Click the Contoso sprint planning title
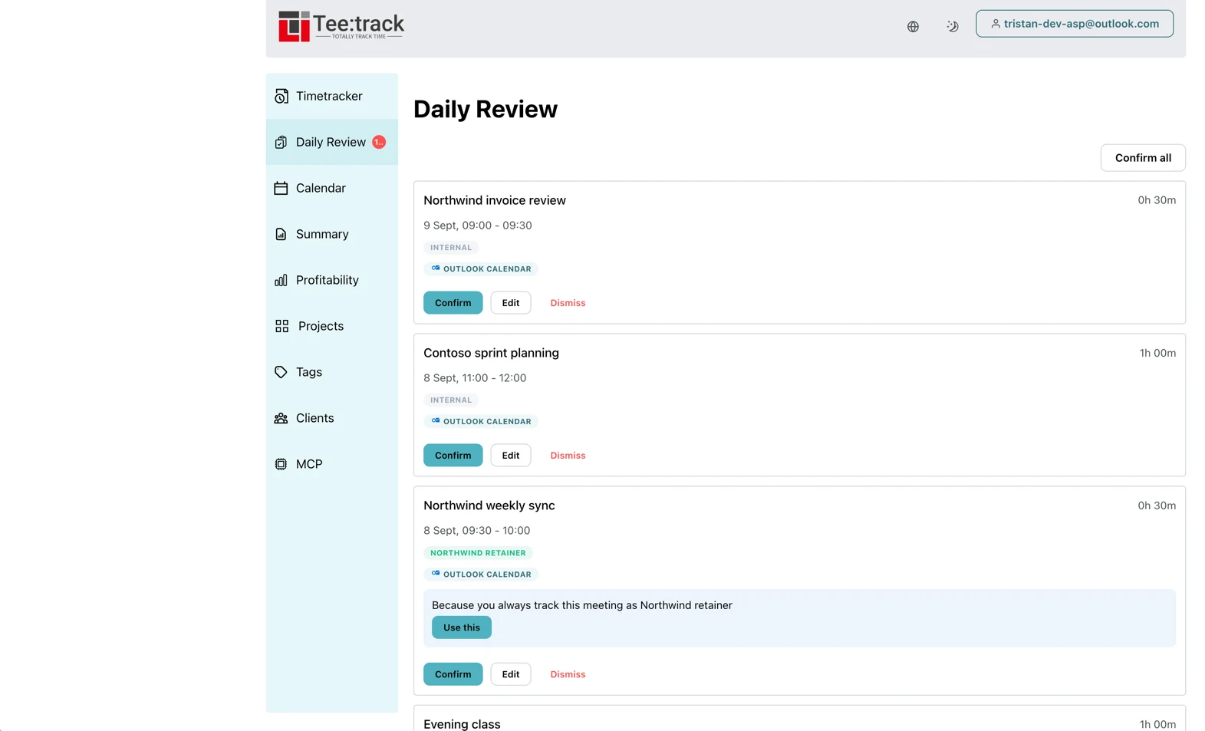The image size is (1205, 731). [491, 353]
